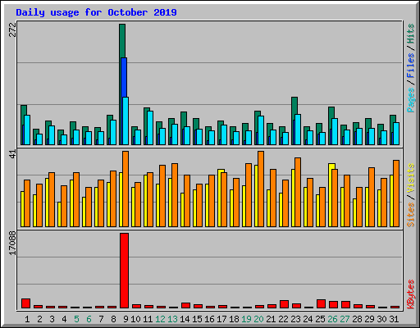
Task: Click the dark green Hits bar for day 23
Action: point(294,108)
